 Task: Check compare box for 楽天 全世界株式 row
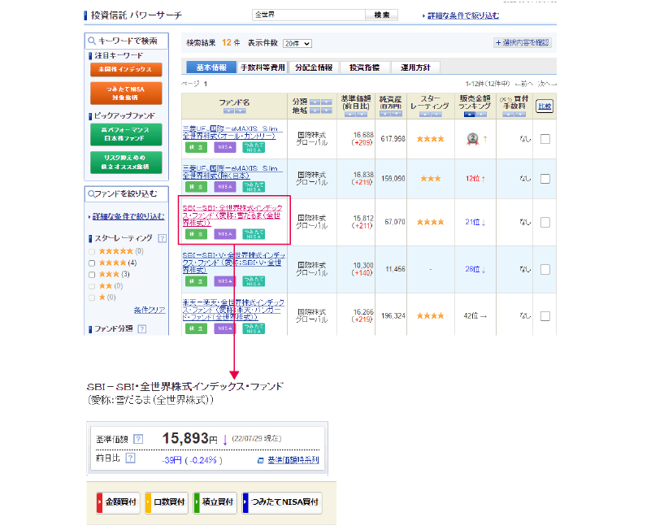[x=545, y=316]
